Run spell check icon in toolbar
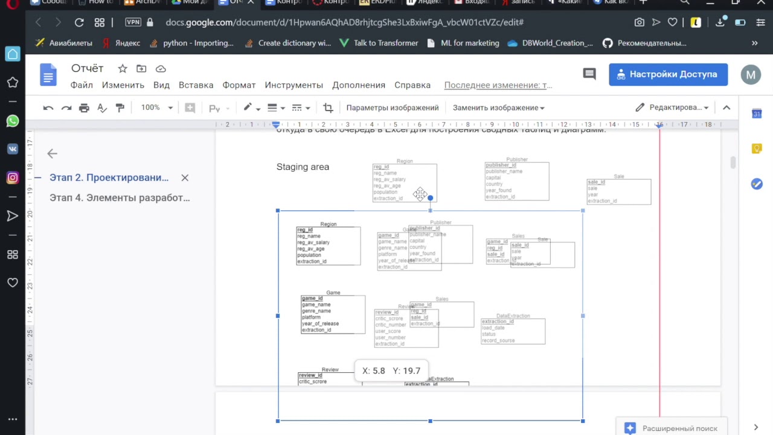773x435 pixels. point(102,108)
